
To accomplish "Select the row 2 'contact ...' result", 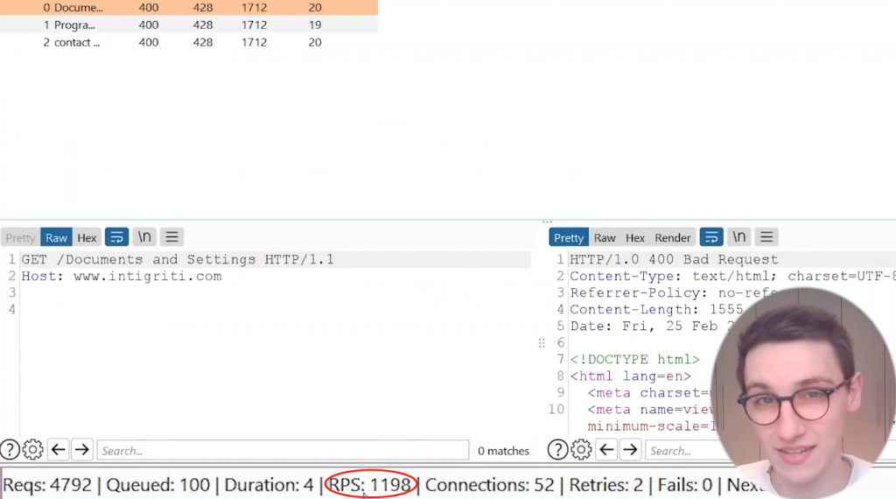I will [x=189, y=42].
